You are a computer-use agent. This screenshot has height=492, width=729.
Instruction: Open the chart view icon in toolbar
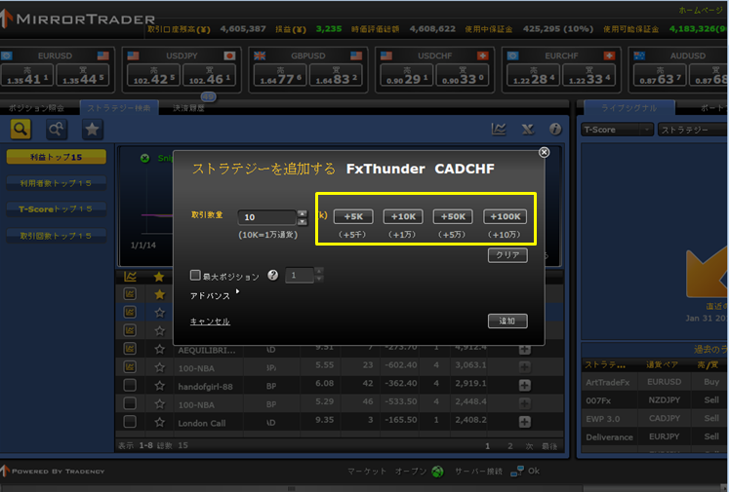499,129
